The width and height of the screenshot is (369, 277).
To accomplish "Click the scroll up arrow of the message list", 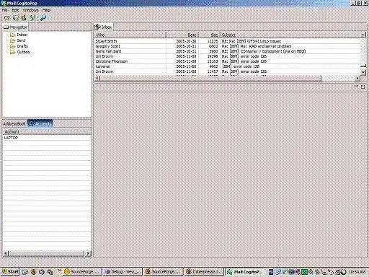I will click(x=363, y=35).
